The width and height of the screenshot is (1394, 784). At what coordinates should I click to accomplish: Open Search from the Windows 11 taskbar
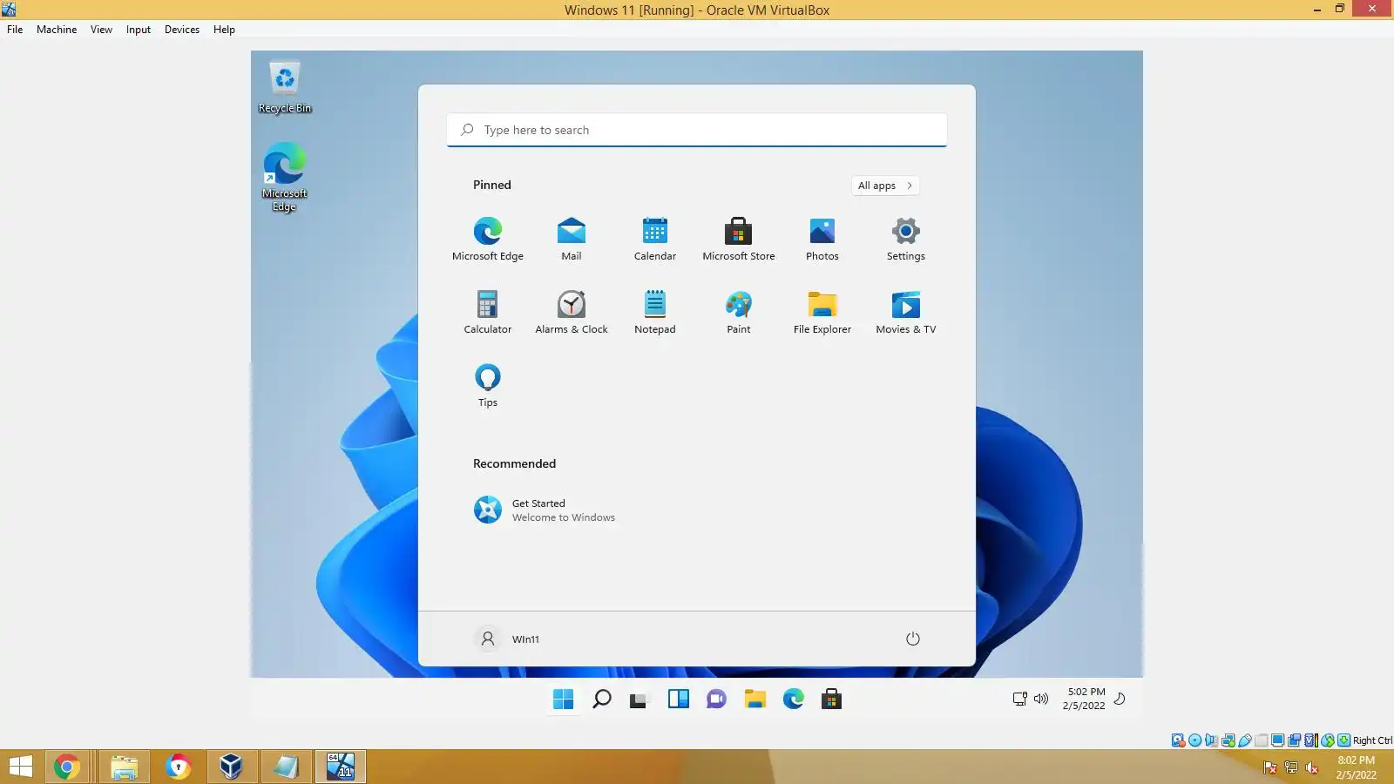tap(602, 699)
